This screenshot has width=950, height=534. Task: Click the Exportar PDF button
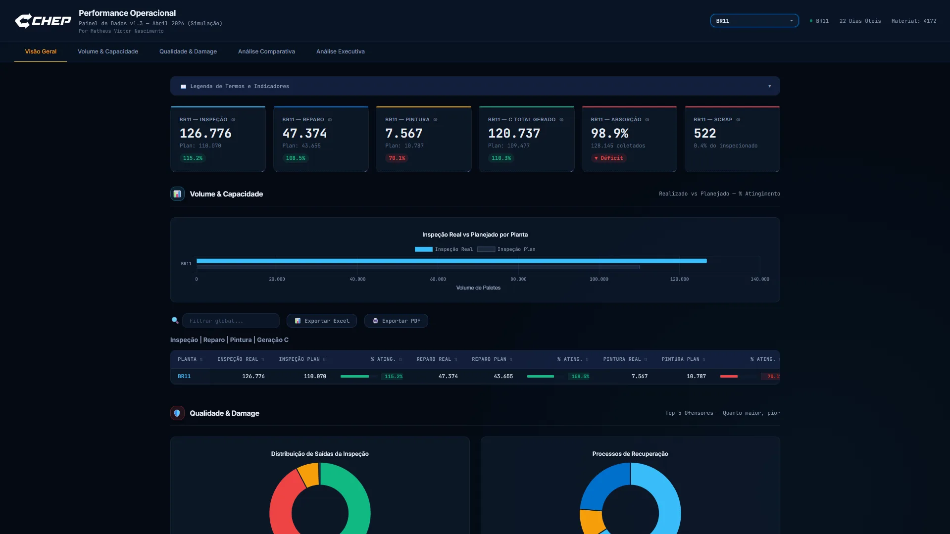coord(396,321)
